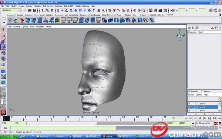
Task: Open the arrow dropdown before character set
Action: pyautogui.click(x=193, y=123)
